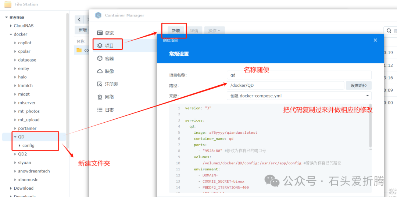Screen dimensions: 397x197
Task: Close the Create Project (创建项目) dialog
Action: [x=375, y=40]
